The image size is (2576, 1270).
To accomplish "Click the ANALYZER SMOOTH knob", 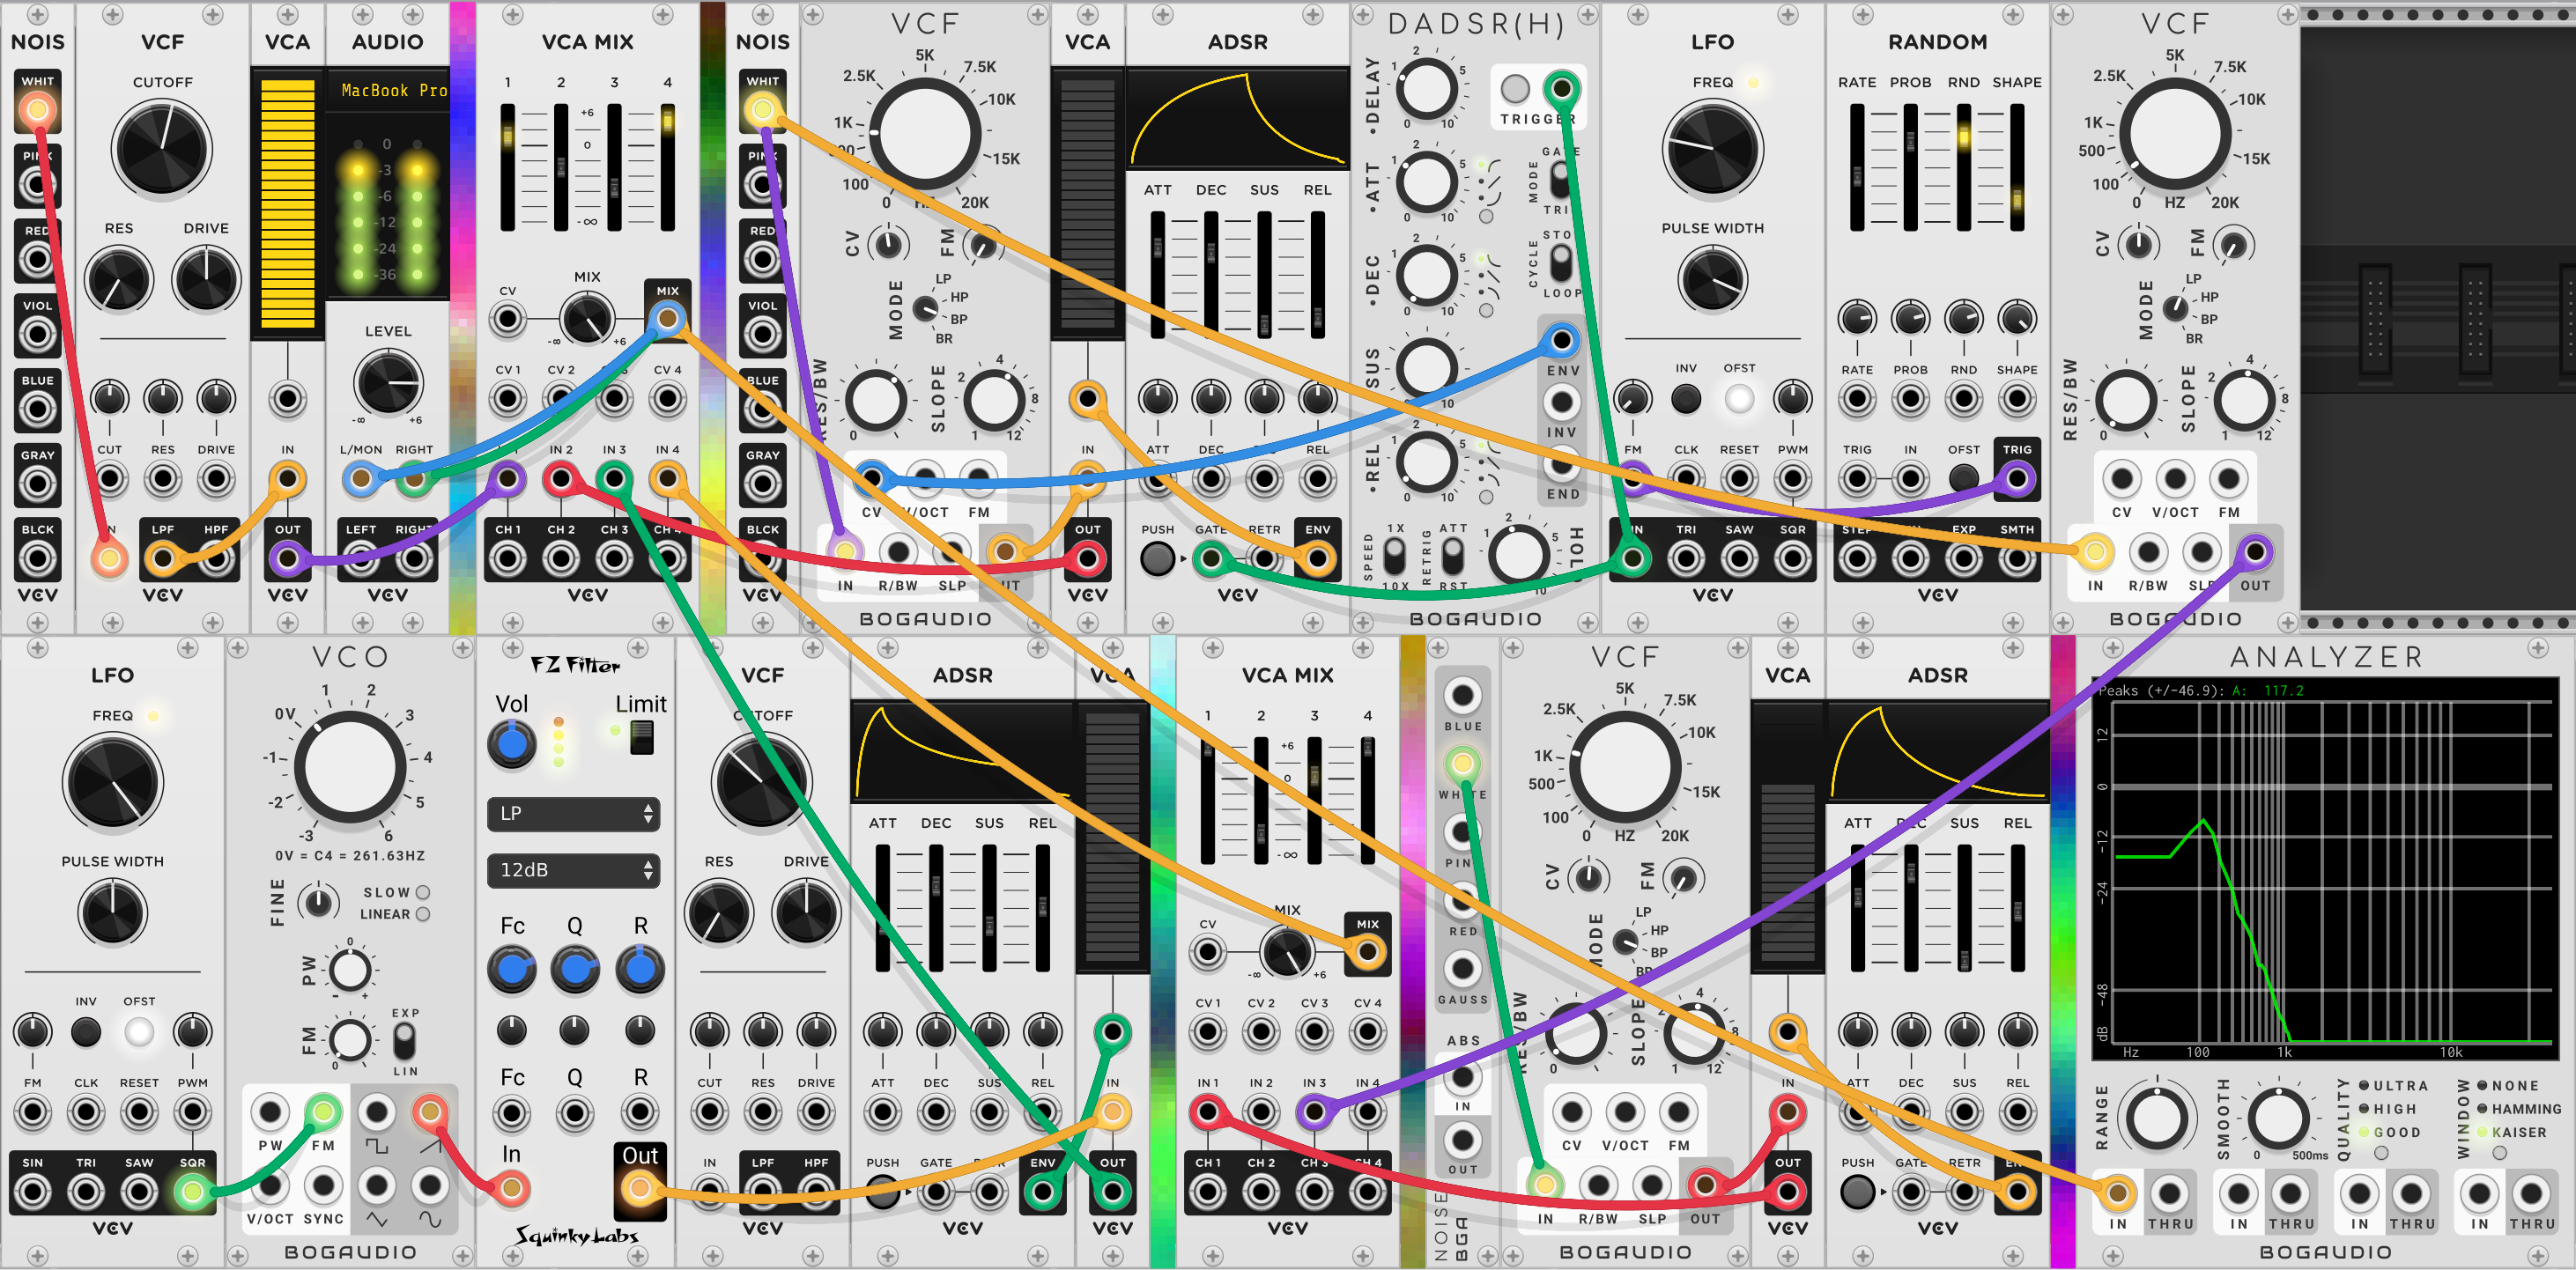I will pyautogui.click(x=2278, y=1118).
